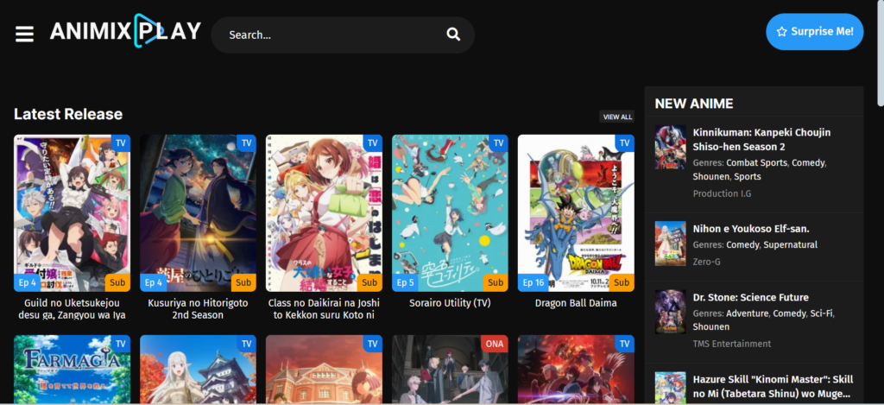Image resolution: width=884 pixels, height=405 pixels.
Task: Click the Surprise Me! button
Action: pyautogui.click(x=815, y=32)
